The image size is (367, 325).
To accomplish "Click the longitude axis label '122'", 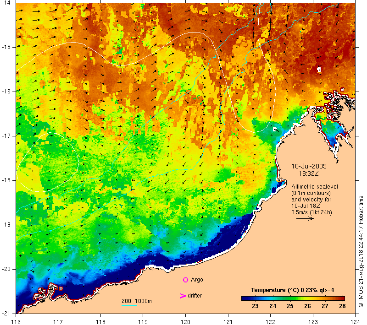I will (271, 322).
